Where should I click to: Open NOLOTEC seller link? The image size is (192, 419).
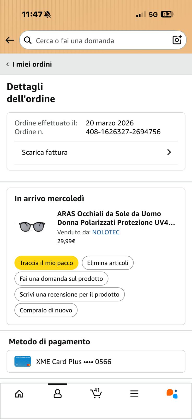(x=106, y=232)
